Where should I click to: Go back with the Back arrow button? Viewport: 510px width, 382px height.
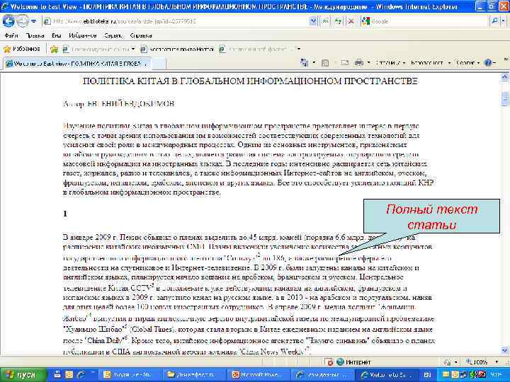click(x=8, y=21)
